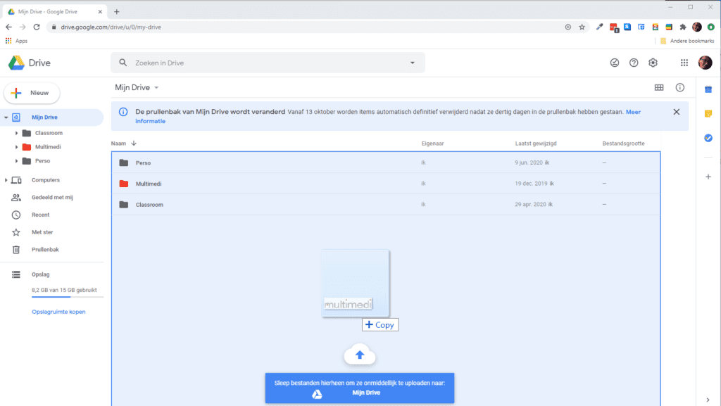Click 'Opslagruimte kopen' link
This screenshot has height=406, width=721.
(58, 312)
